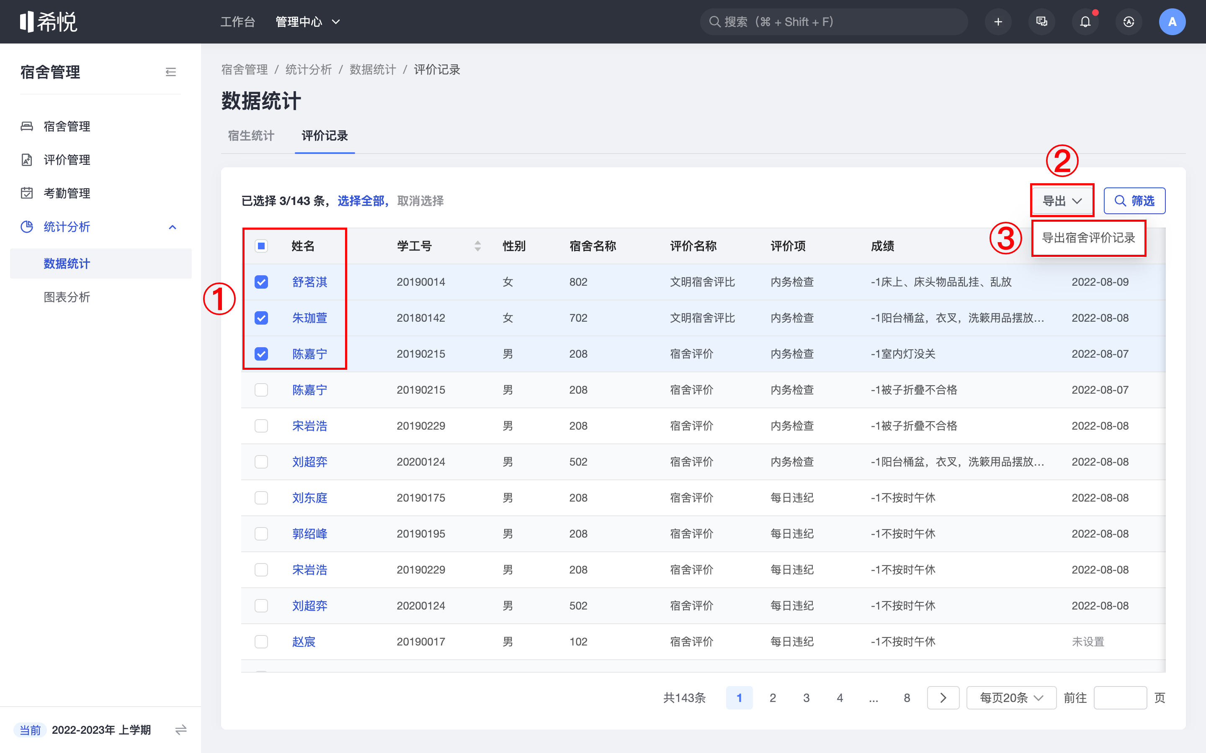Open the notification bell

(1085, 22)
